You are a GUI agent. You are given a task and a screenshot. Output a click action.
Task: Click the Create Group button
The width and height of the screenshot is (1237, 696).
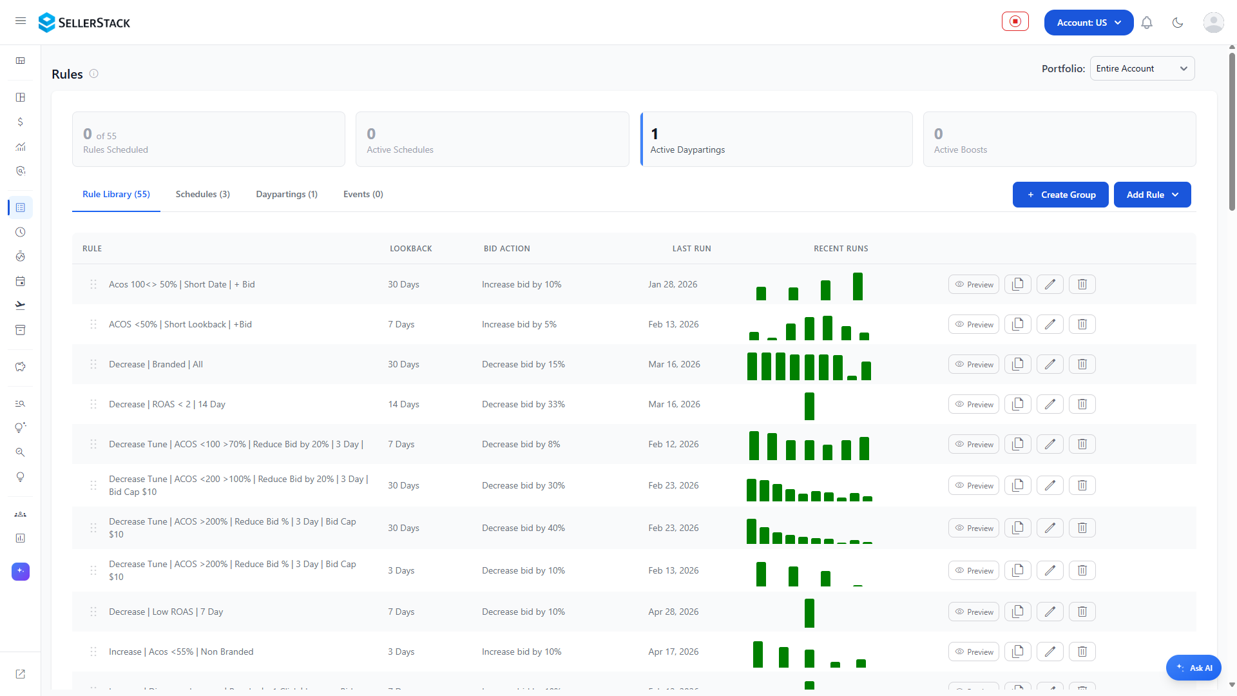point(1060,195)
